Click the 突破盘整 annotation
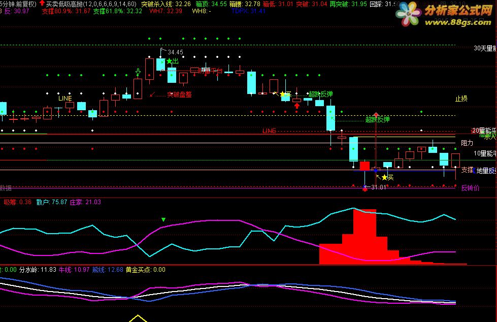Screen dimensions: 497x322 coord(179,94)
